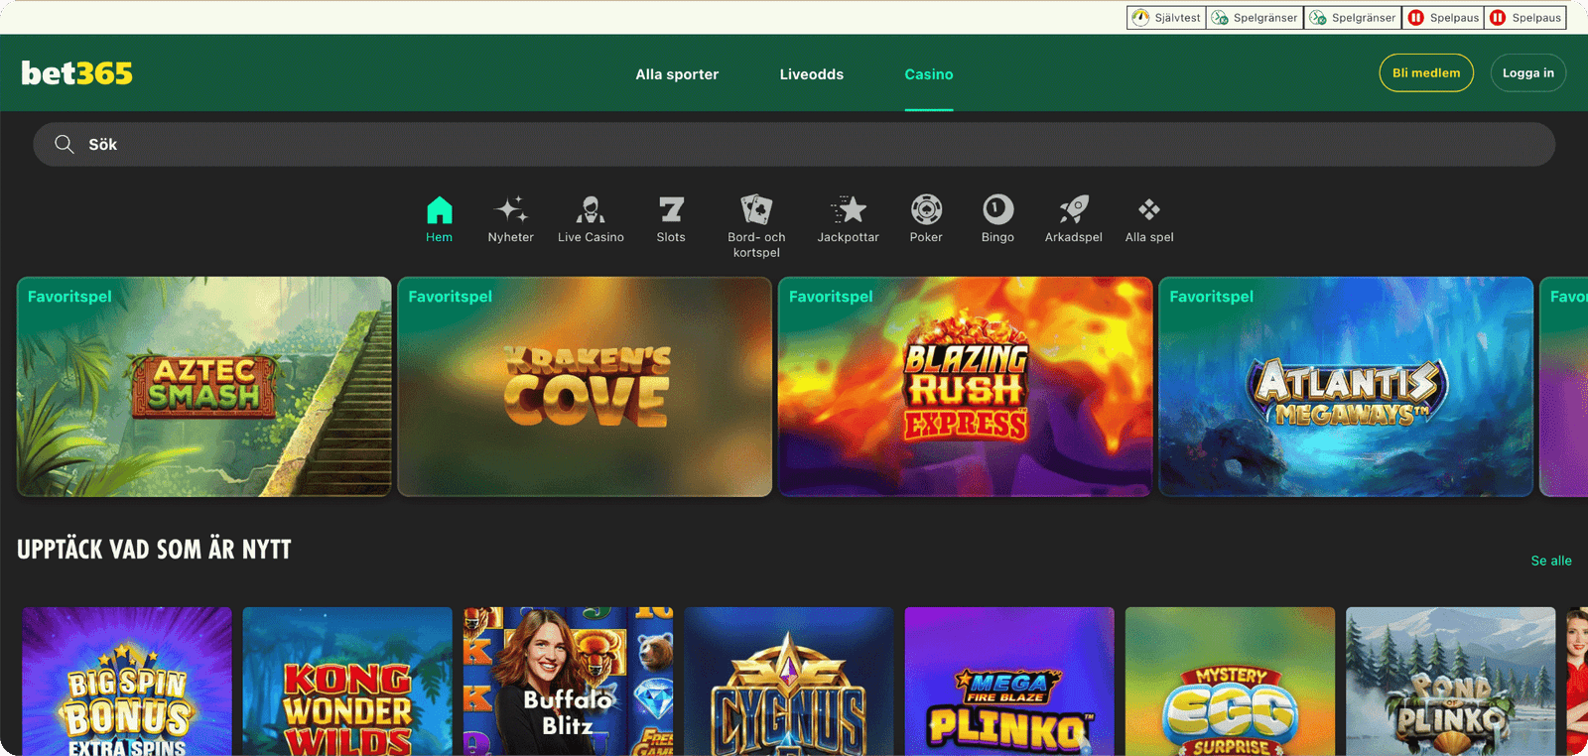Image resolution: width=1588 pixels, height=756 pixels.
Task: Open Arkadspel rocket category
Action: tap(1074, 218)
